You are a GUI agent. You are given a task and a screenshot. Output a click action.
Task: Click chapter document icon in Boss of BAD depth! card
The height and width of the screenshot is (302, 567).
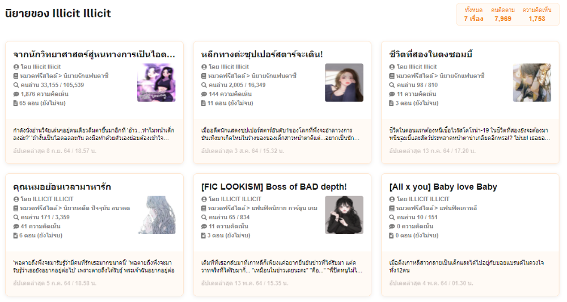204,235
